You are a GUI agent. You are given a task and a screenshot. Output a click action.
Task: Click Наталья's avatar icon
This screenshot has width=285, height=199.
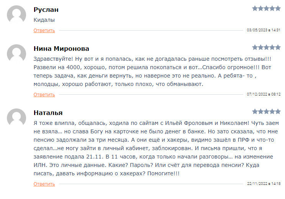click(16, 118)
